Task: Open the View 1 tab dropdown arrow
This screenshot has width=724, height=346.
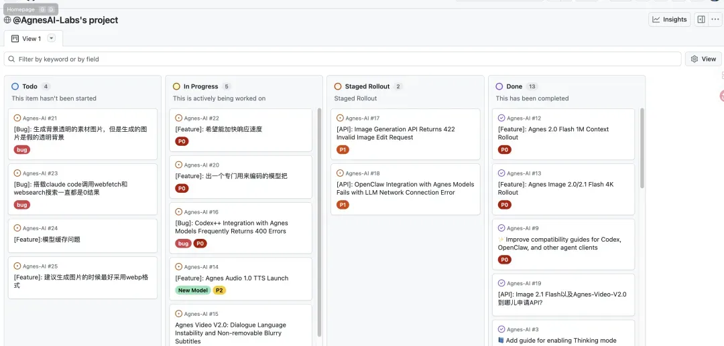Action: [x=52, y=38]
